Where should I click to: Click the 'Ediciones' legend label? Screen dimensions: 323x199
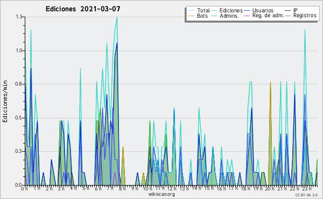tap(231, 10)
